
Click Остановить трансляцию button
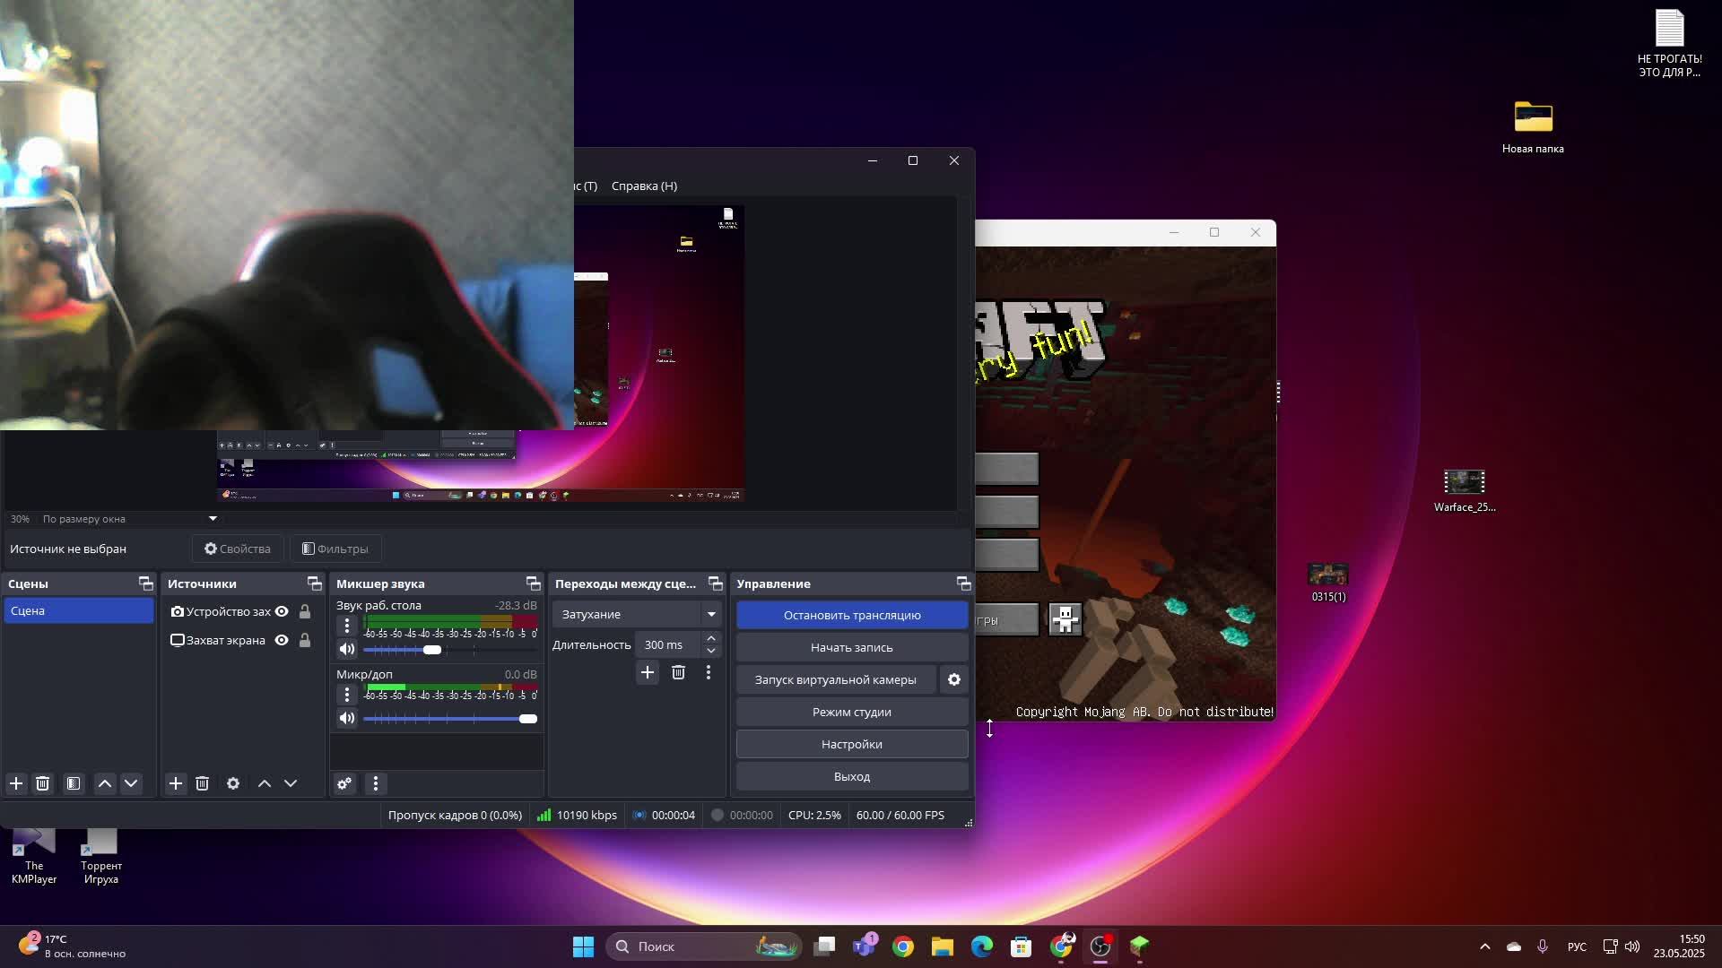852,615
